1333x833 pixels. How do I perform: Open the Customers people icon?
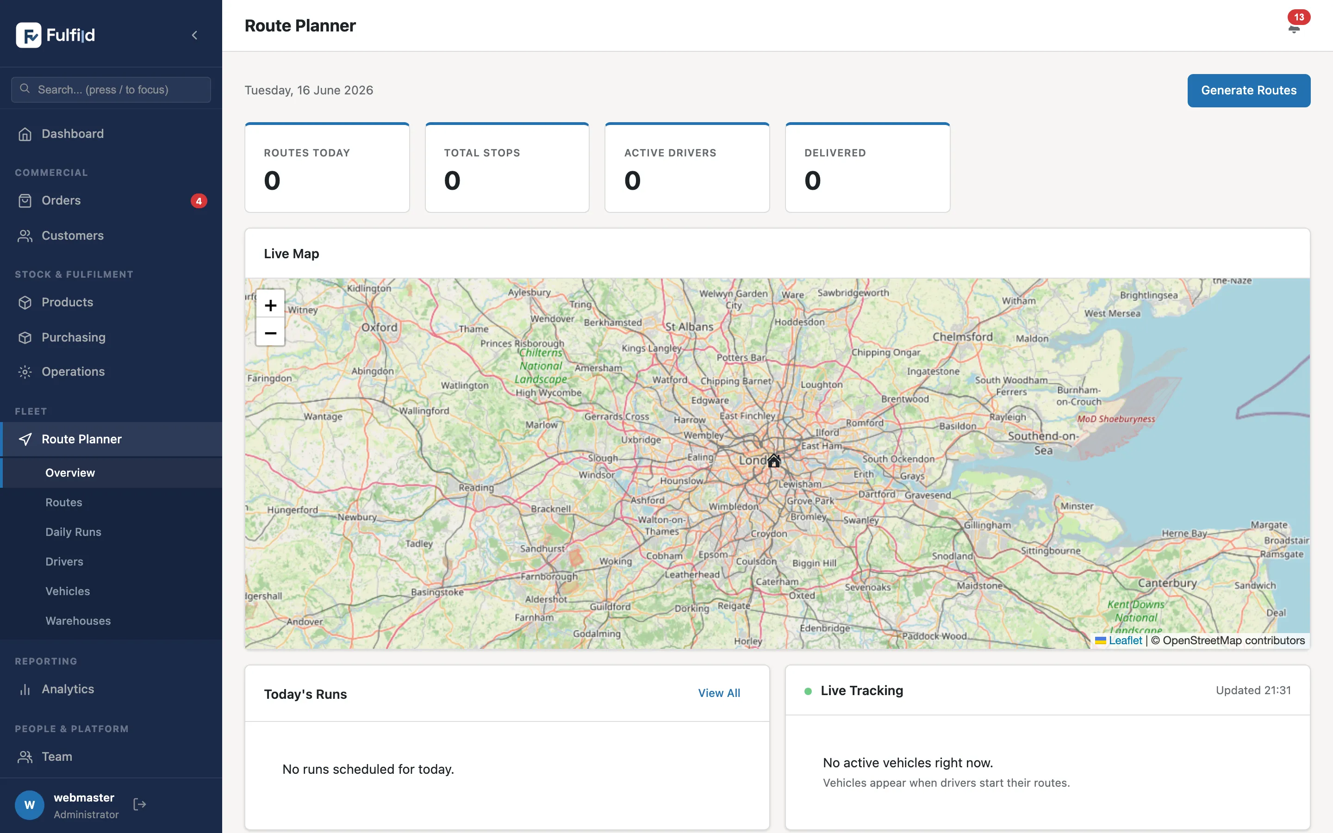[25, 236]
